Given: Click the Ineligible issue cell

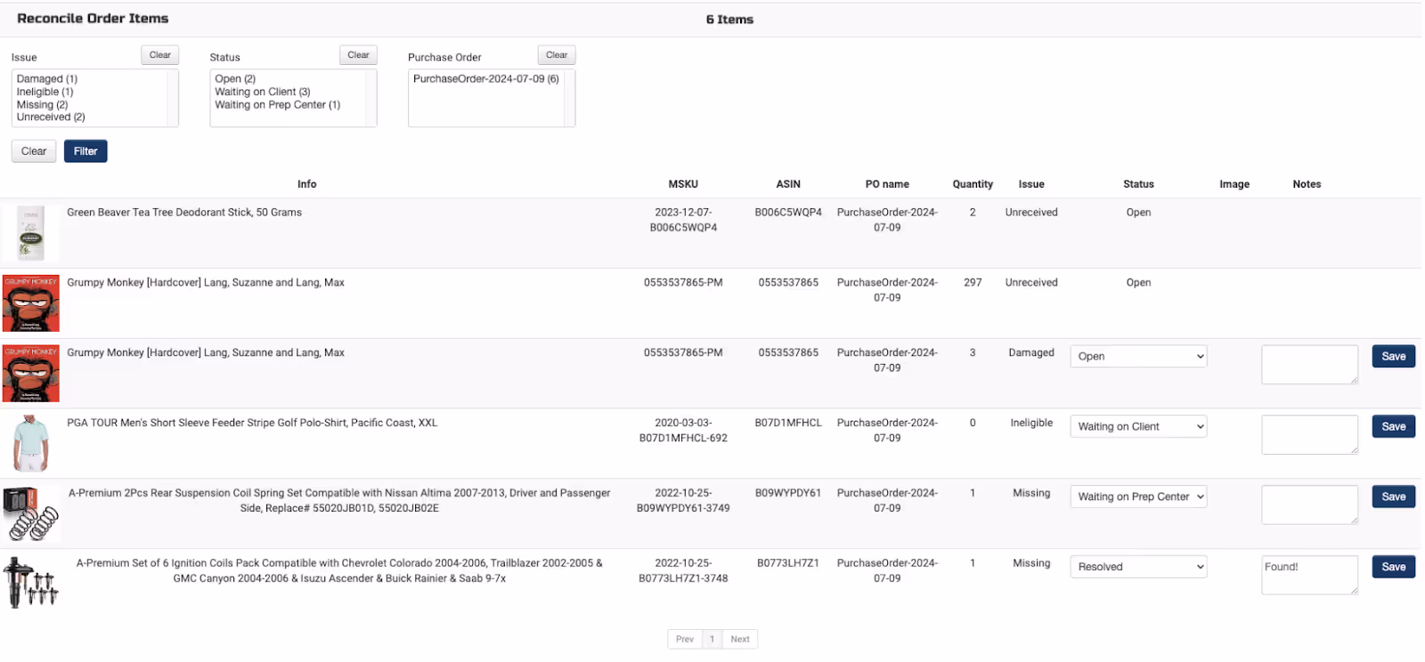Looking at the screenshot, I should click(1031, 424).
